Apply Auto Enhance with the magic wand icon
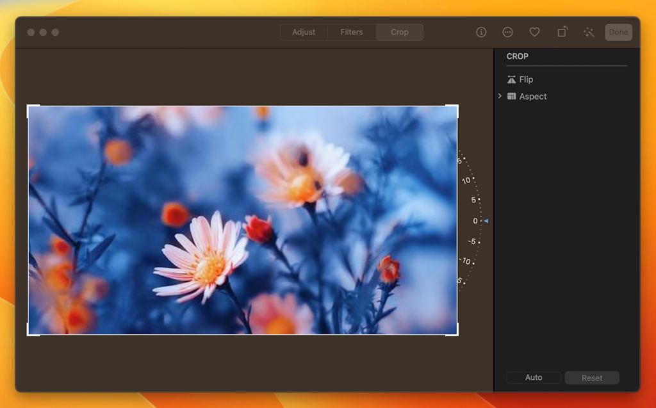656x408 pixels. point(589,32)
